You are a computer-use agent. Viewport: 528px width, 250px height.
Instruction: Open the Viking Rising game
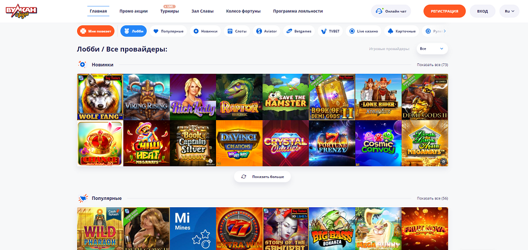pyautogui.click(x=146, y=97)
